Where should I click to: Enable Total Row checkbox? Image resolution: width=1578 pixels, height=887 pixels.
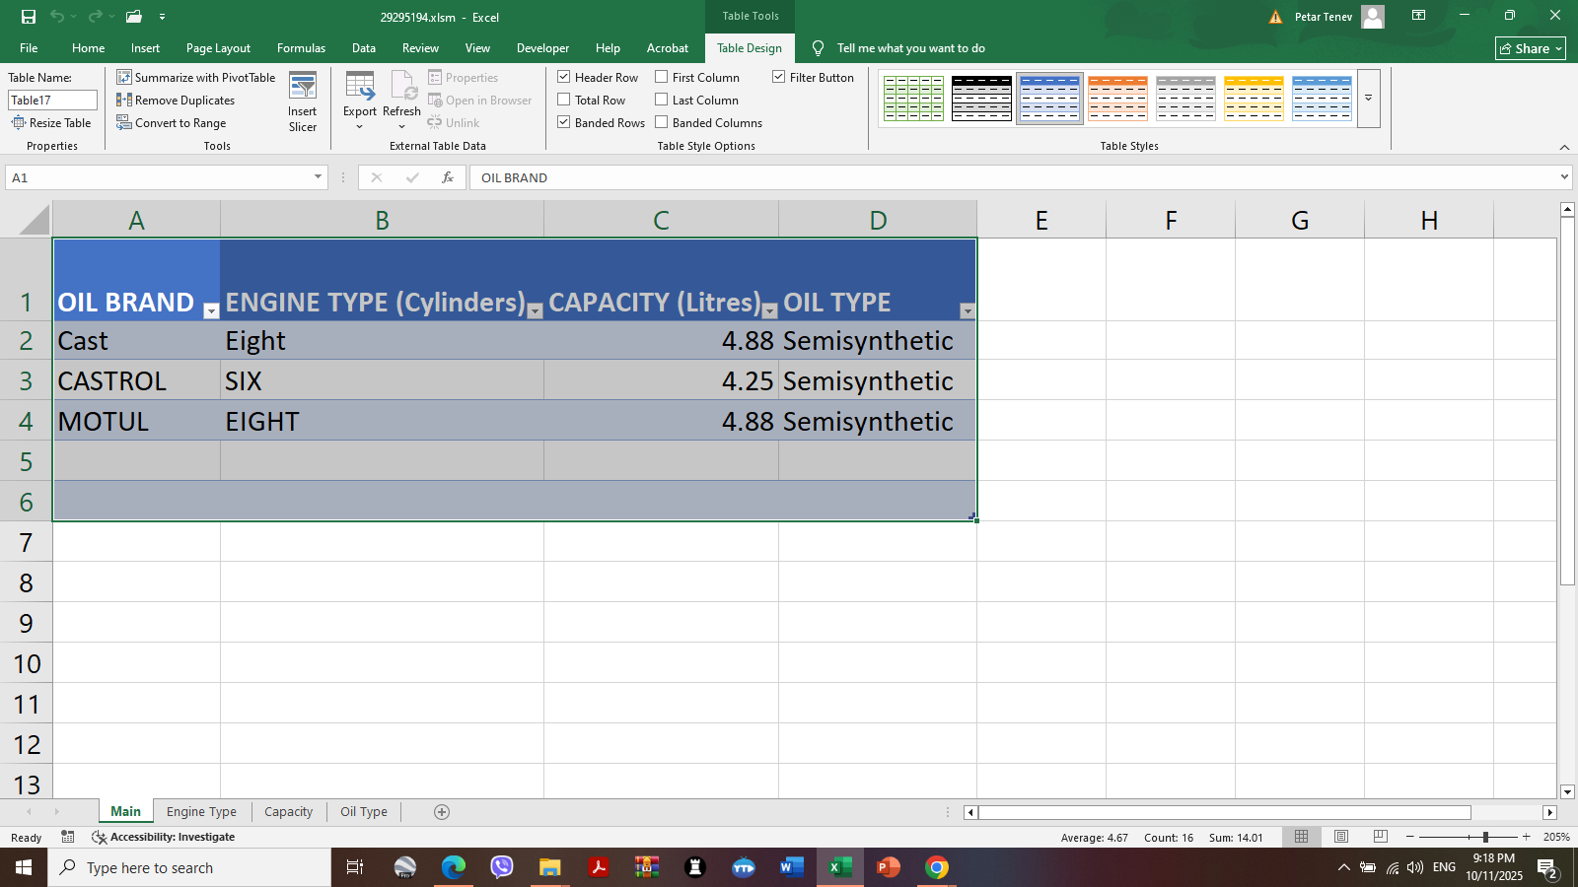pos(564,100)
